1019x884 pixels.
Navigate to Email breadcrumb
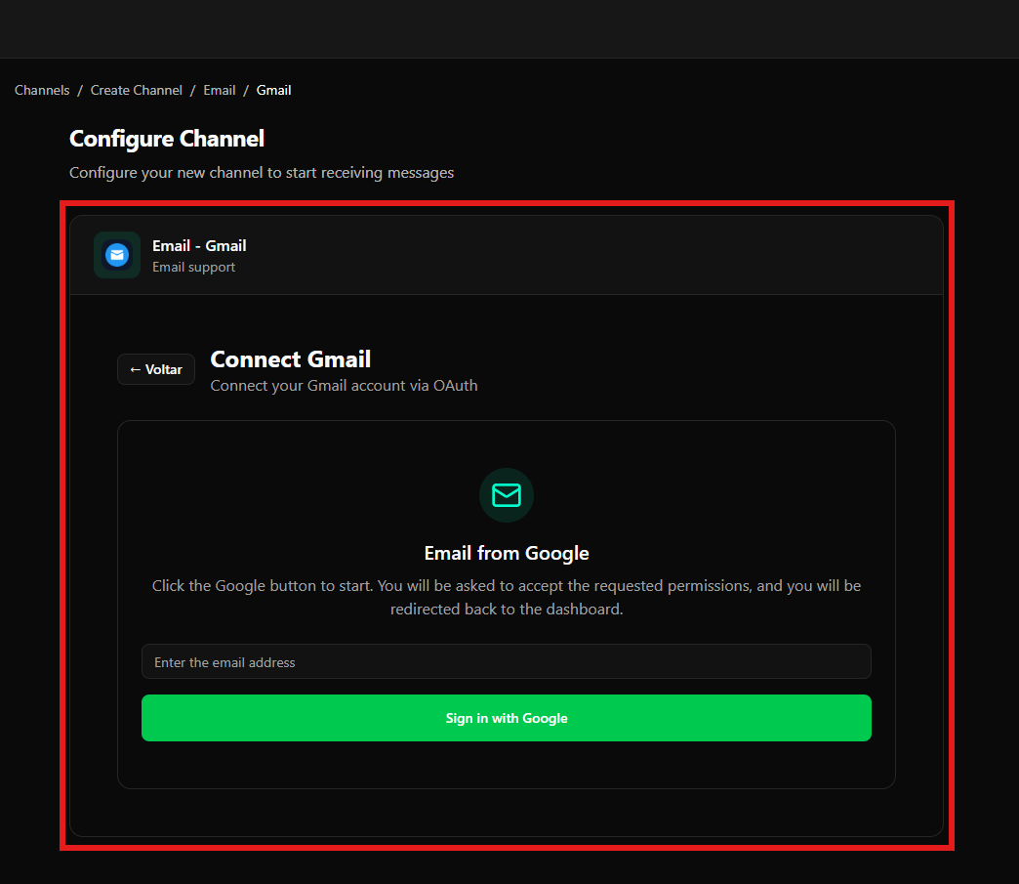pos(219,91)
